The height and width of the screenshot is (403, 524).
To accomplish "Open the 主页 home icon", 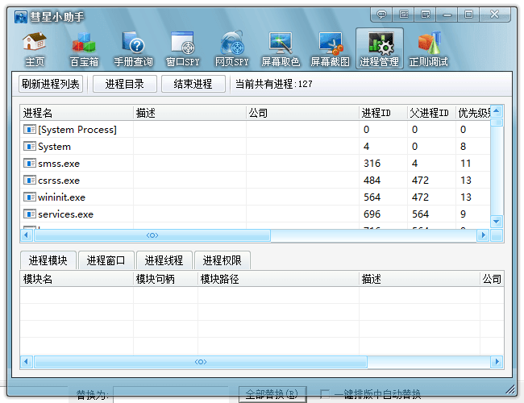I will [x=34, y=48].
